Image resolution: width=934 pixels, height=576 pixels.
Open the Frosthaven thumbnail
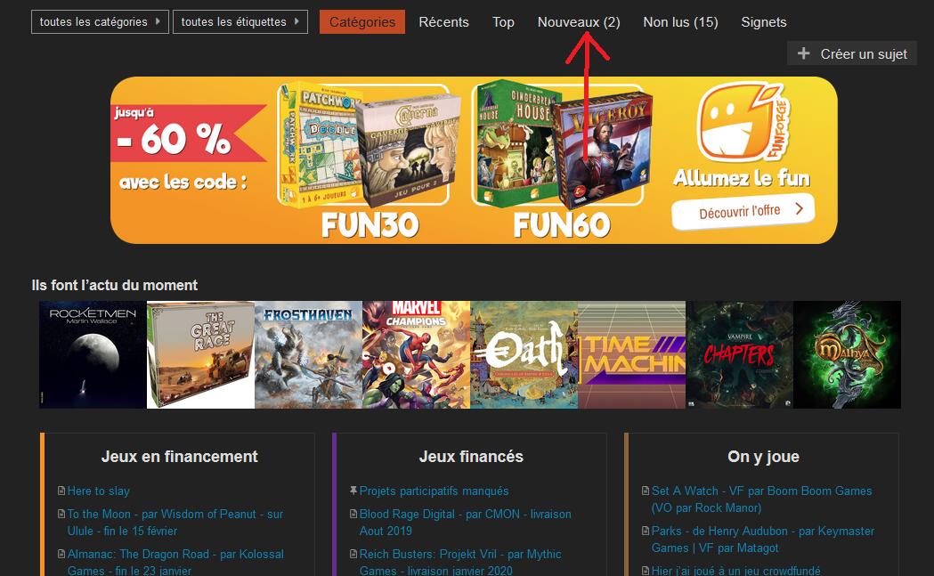pos(309,354)
